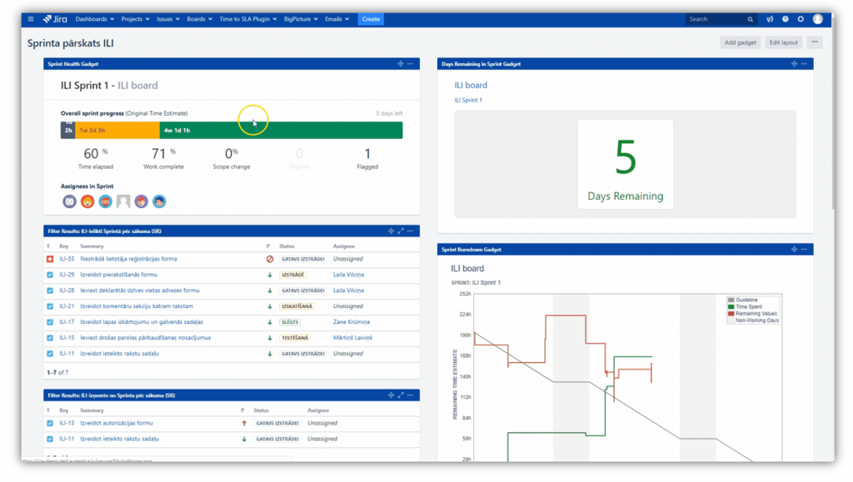
Task: Open the feedback megaphone icon
Action: 770,19
